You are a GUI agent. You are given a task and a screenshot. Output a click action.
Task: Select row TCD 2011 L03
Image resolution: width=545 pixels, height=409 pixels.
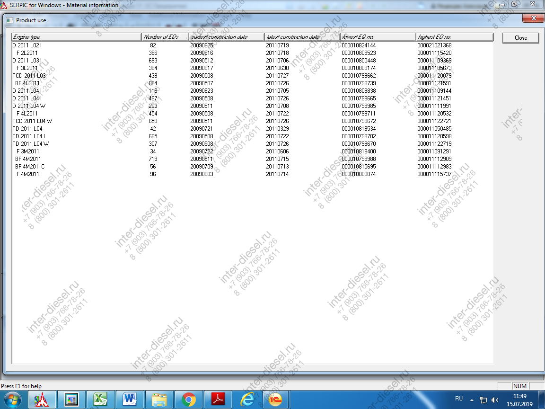(x=252, y=75)
